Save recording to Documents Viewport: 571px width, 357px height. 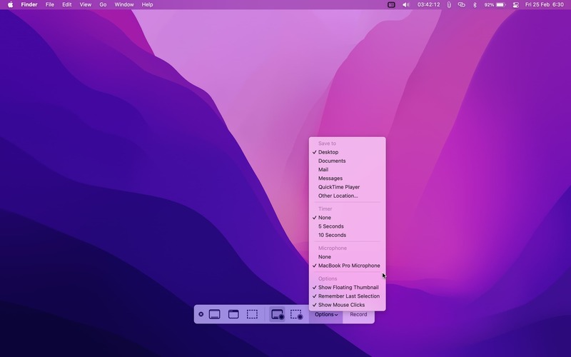(332, 161)
